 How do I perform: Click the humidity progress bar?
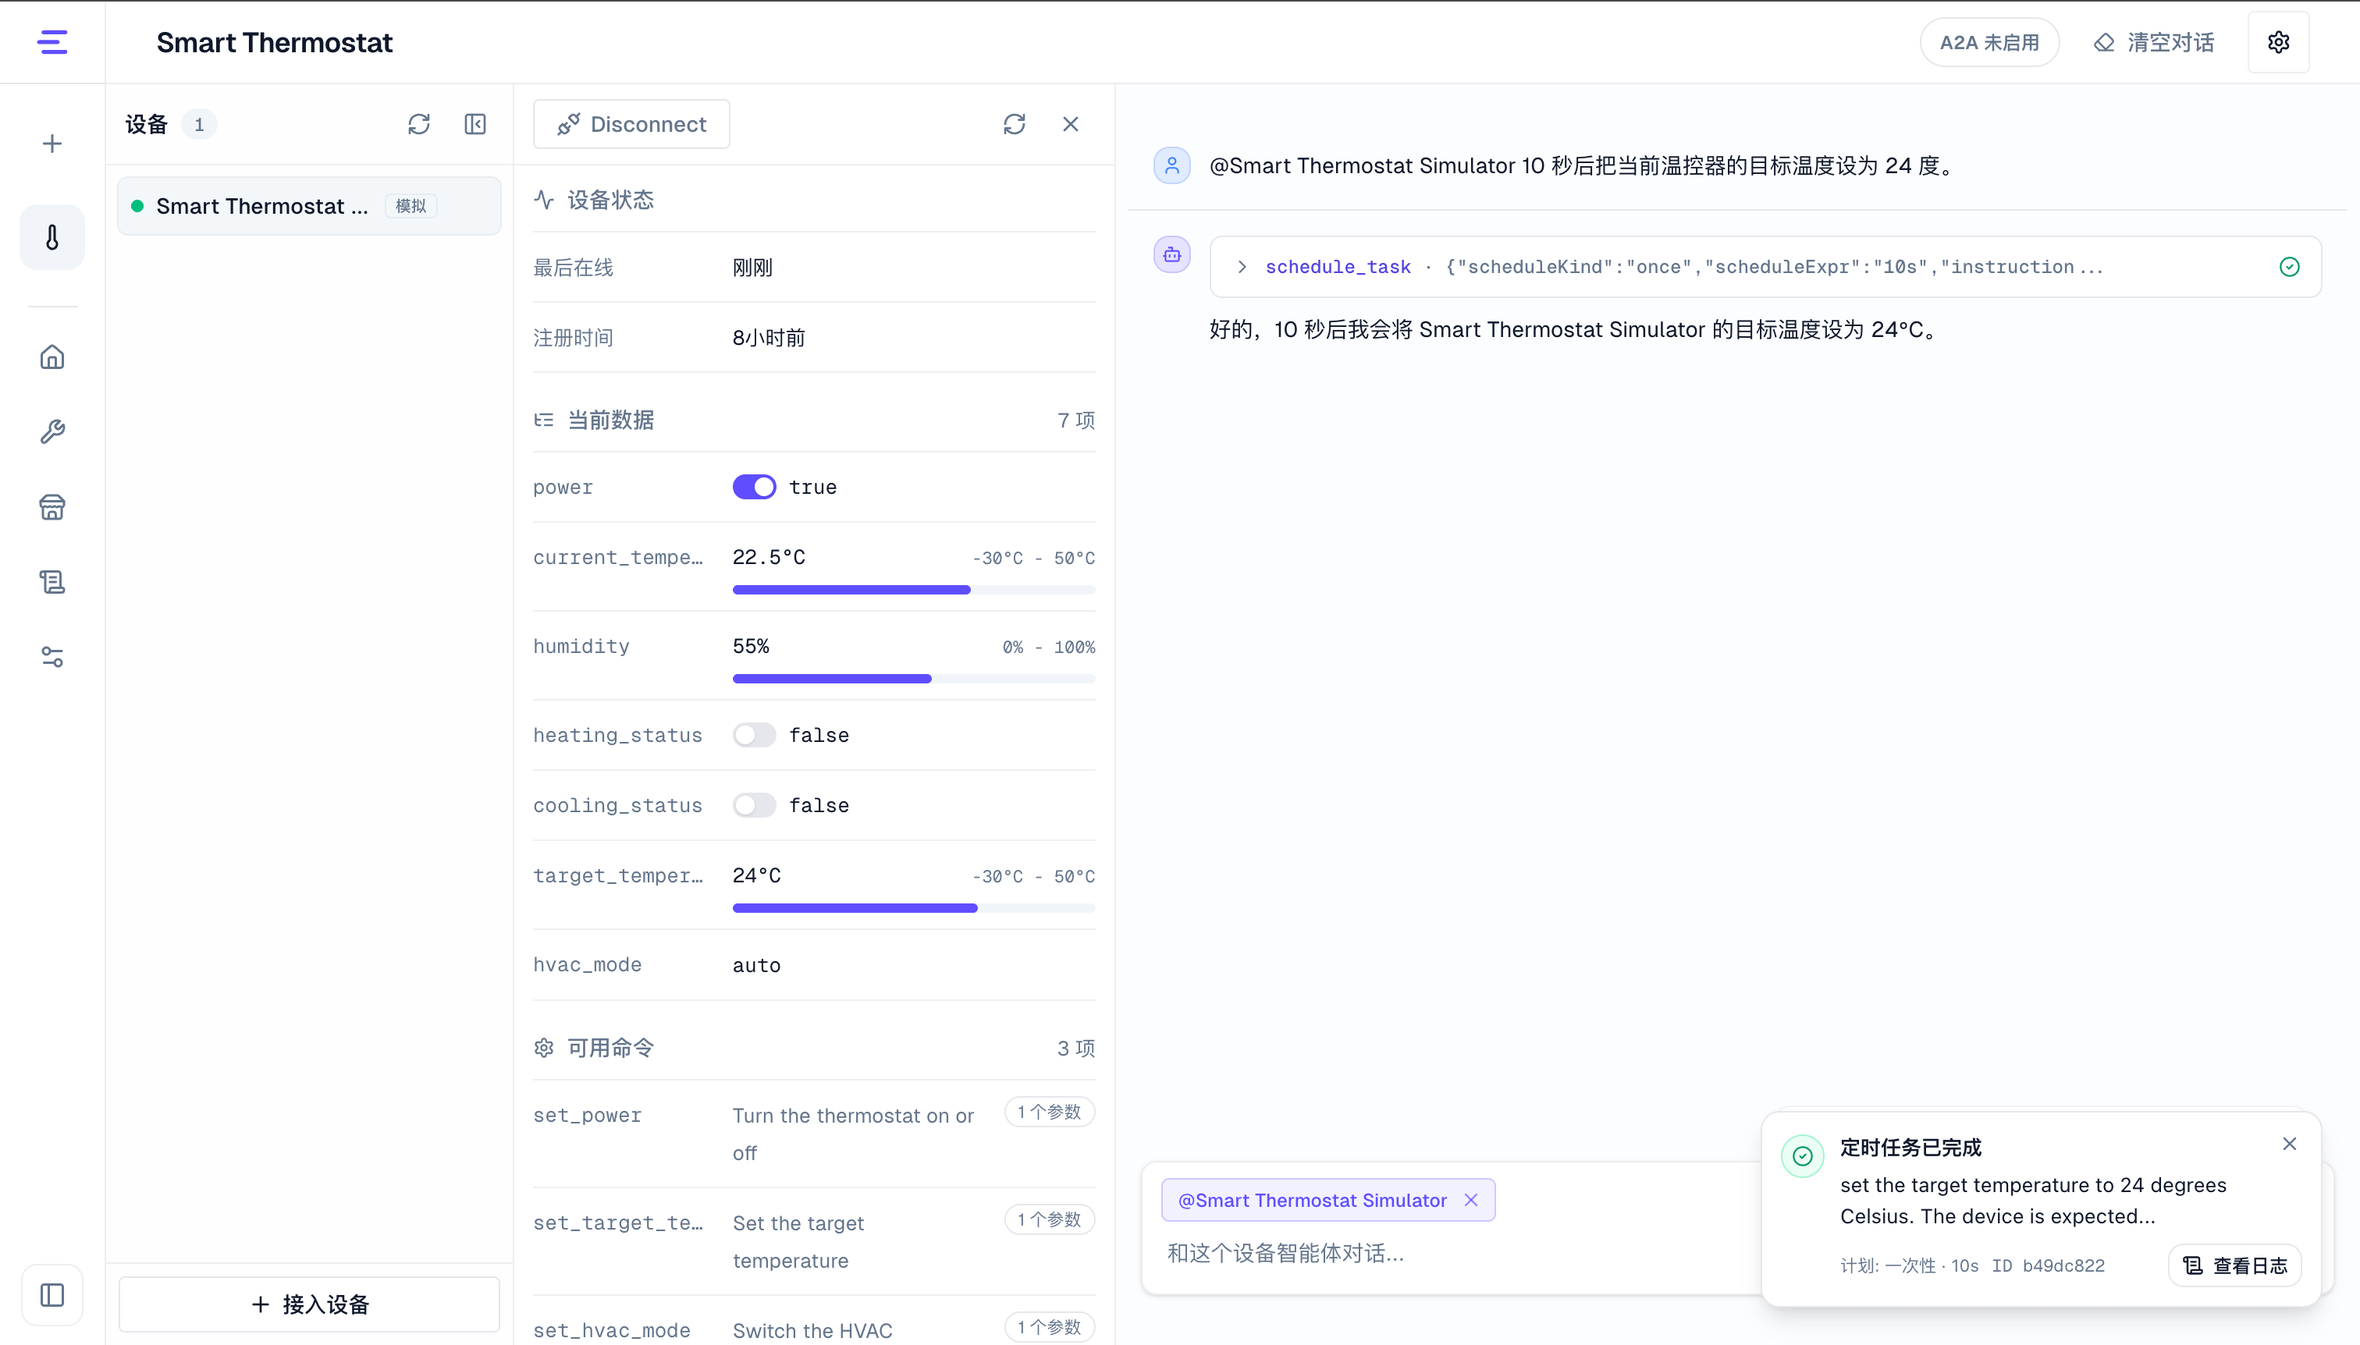[913, 678]
